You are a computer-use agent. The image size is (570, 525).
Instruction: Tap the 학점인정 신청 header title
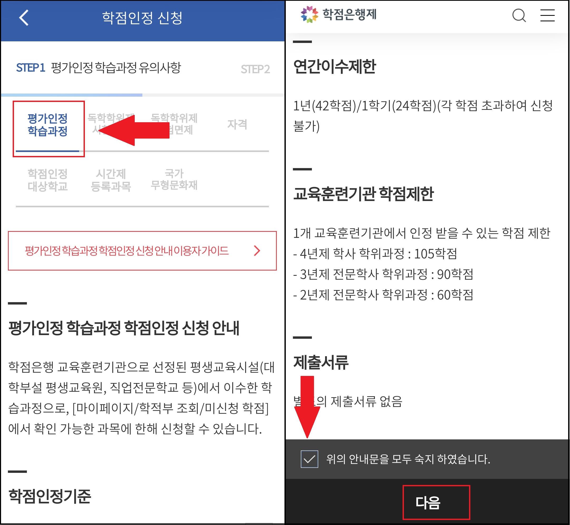[x=142, y=18]
